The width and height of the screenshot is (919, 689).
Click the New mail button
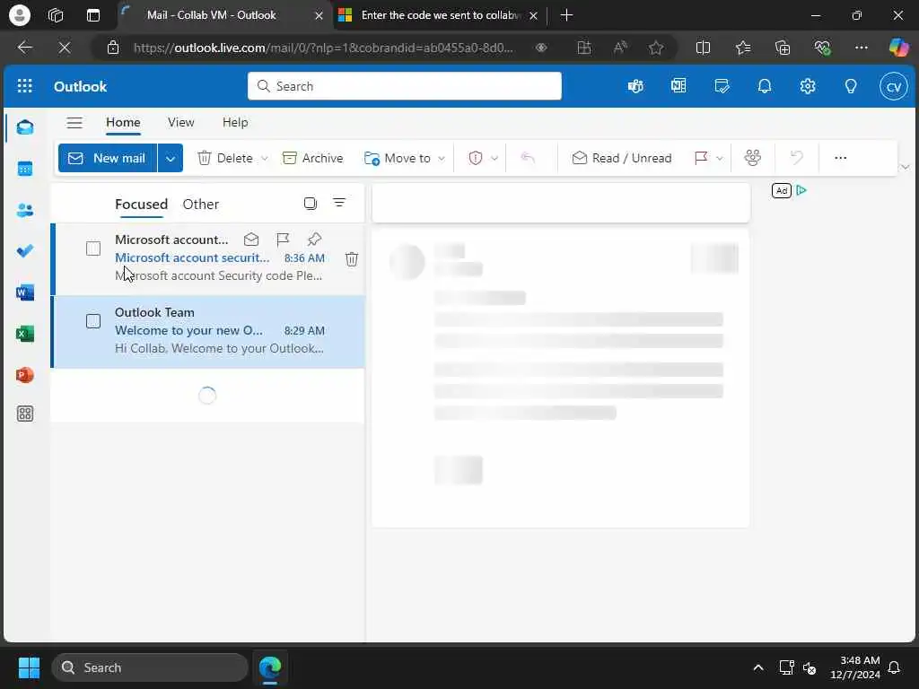[x=108, y=158]
